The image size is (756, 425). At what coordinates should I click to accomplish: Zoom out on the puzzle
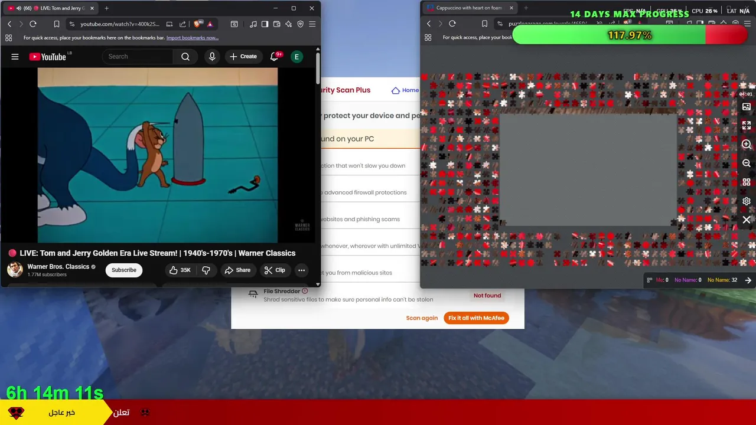point(747,164)
